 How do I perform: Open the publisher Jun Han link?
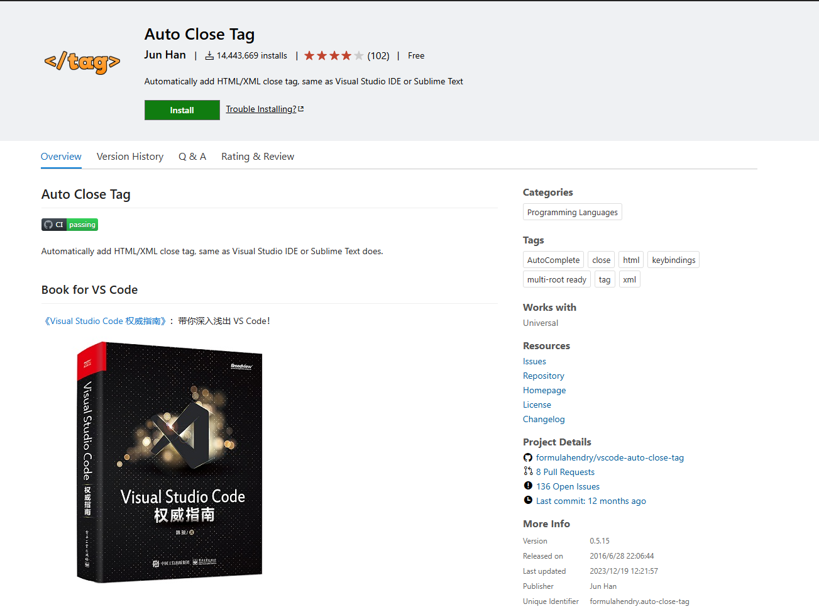(165, 55)
